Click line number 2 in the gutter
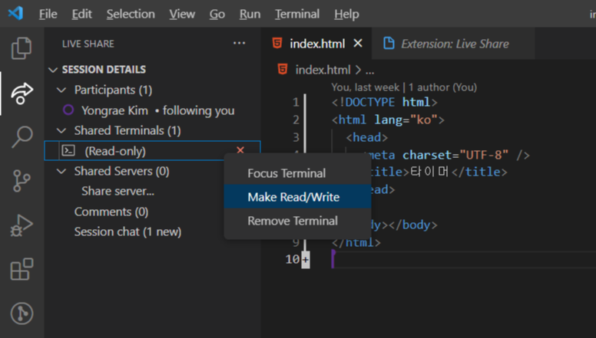 point(296,120)
